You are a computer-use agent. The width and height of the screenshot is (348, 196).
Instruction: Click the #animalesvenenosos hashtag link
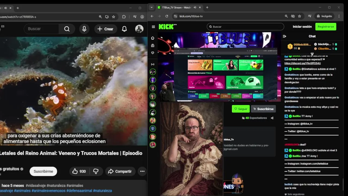pyautogui.click(x=48, y=191)
